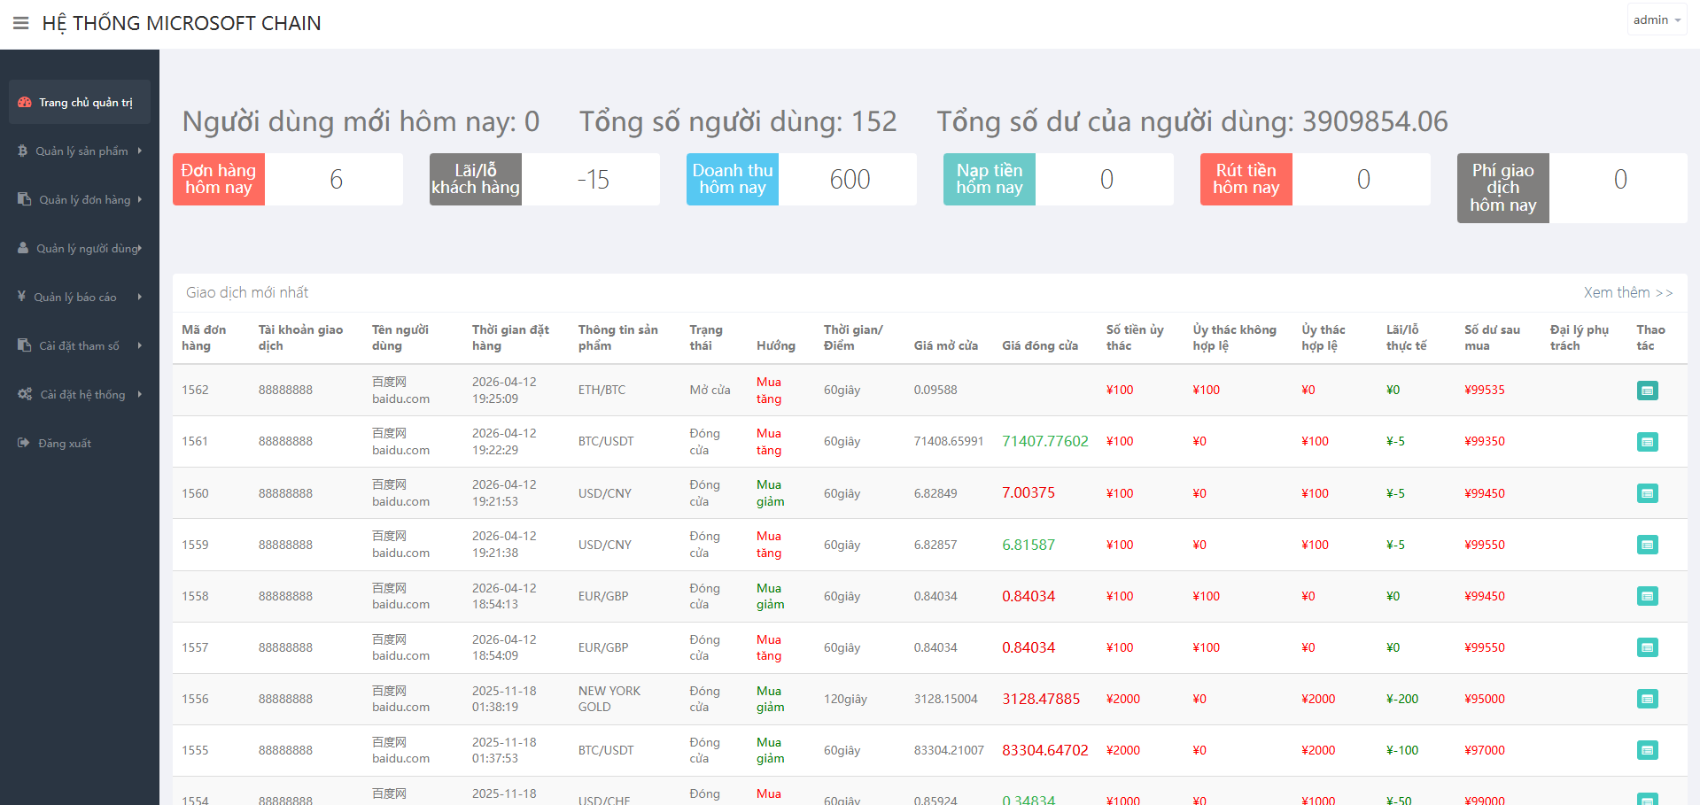
Task: Click action icon for order 1557
Action: pyautogui.click(x=1648, y=647)
